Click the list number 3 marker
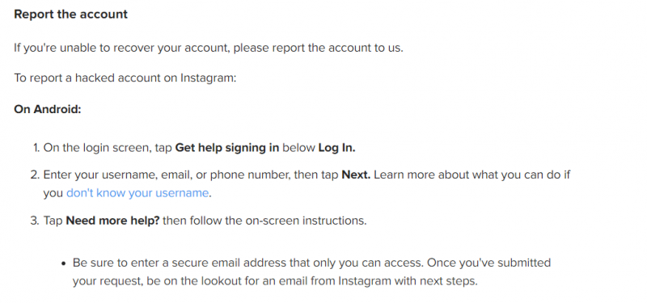Image resolution: width=647 pixels, height=303 pixels. coord(35,221)
